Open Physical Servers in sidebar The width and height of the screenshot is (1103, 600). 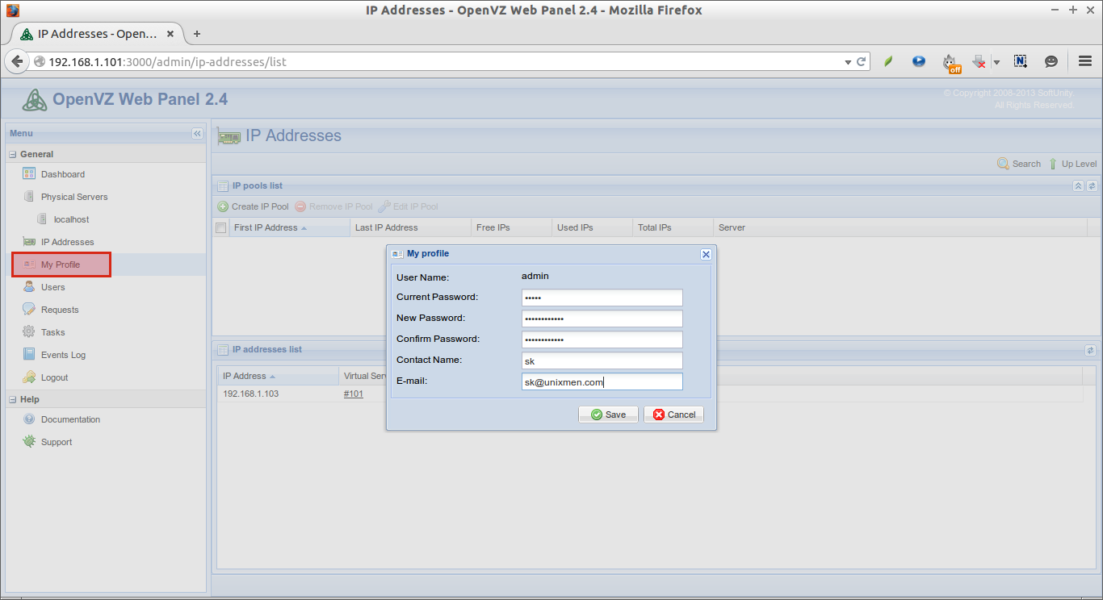point(74,197)
